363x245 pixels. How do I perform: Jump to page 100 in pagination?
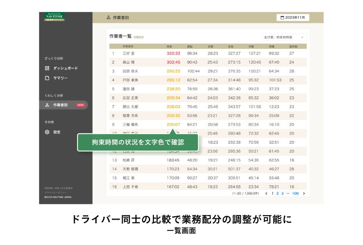tap(296, 194)
